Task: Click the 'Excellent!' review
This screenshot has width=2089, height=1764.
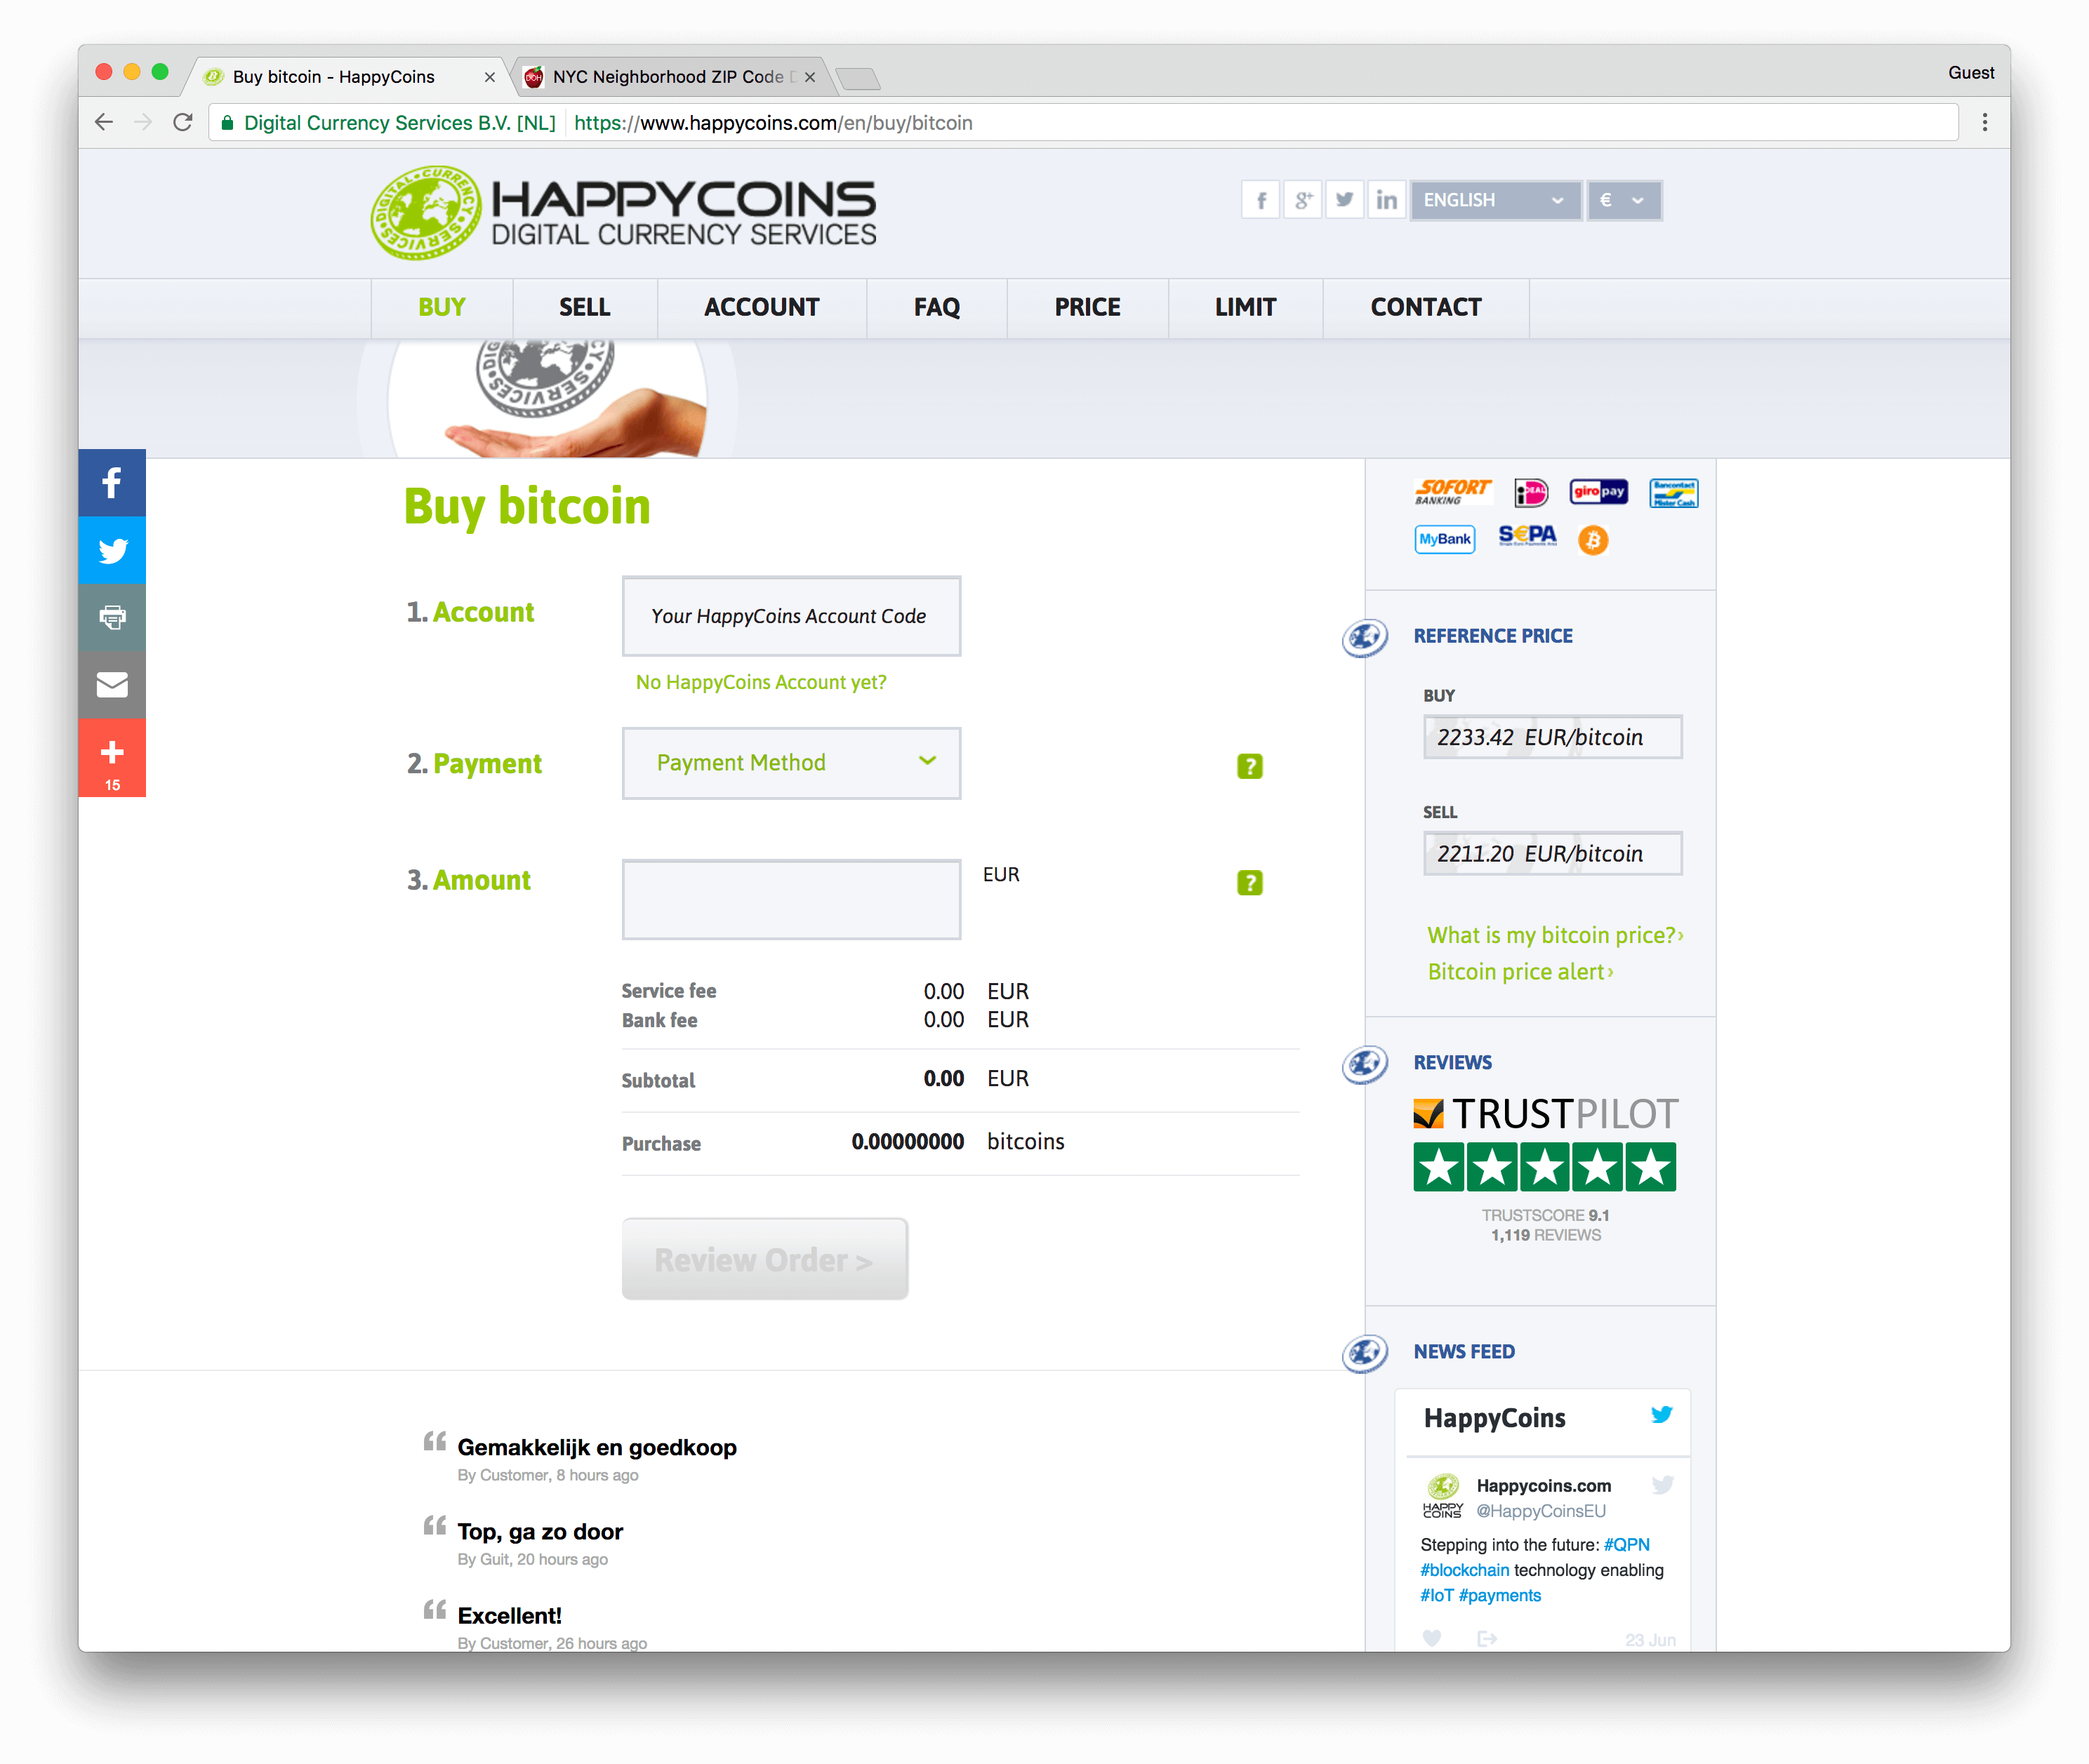Action: 509,1615
